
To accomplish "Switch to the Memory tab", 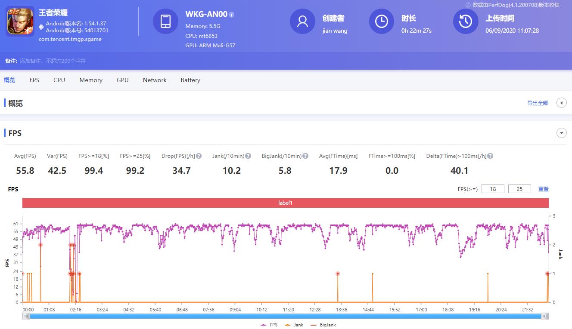I will click(91, 80).
